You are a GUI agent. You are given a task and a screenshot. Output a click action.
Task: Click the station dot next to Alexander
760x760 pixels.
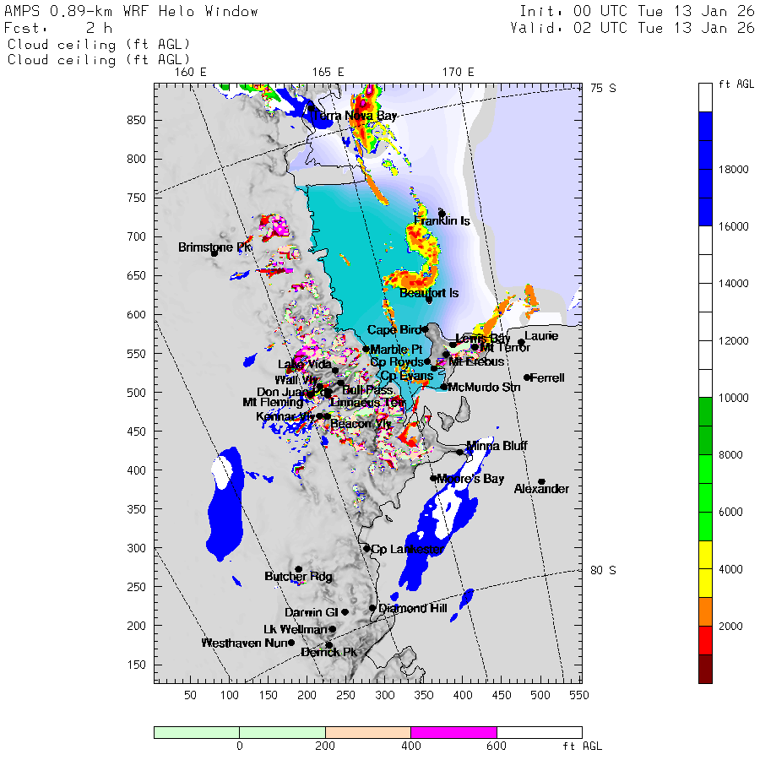tap(542, 482)
